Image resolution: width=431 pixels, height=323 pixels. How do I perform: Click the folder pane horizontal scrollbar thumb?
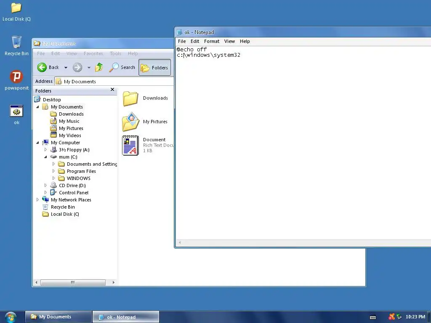tap(73, 282)
